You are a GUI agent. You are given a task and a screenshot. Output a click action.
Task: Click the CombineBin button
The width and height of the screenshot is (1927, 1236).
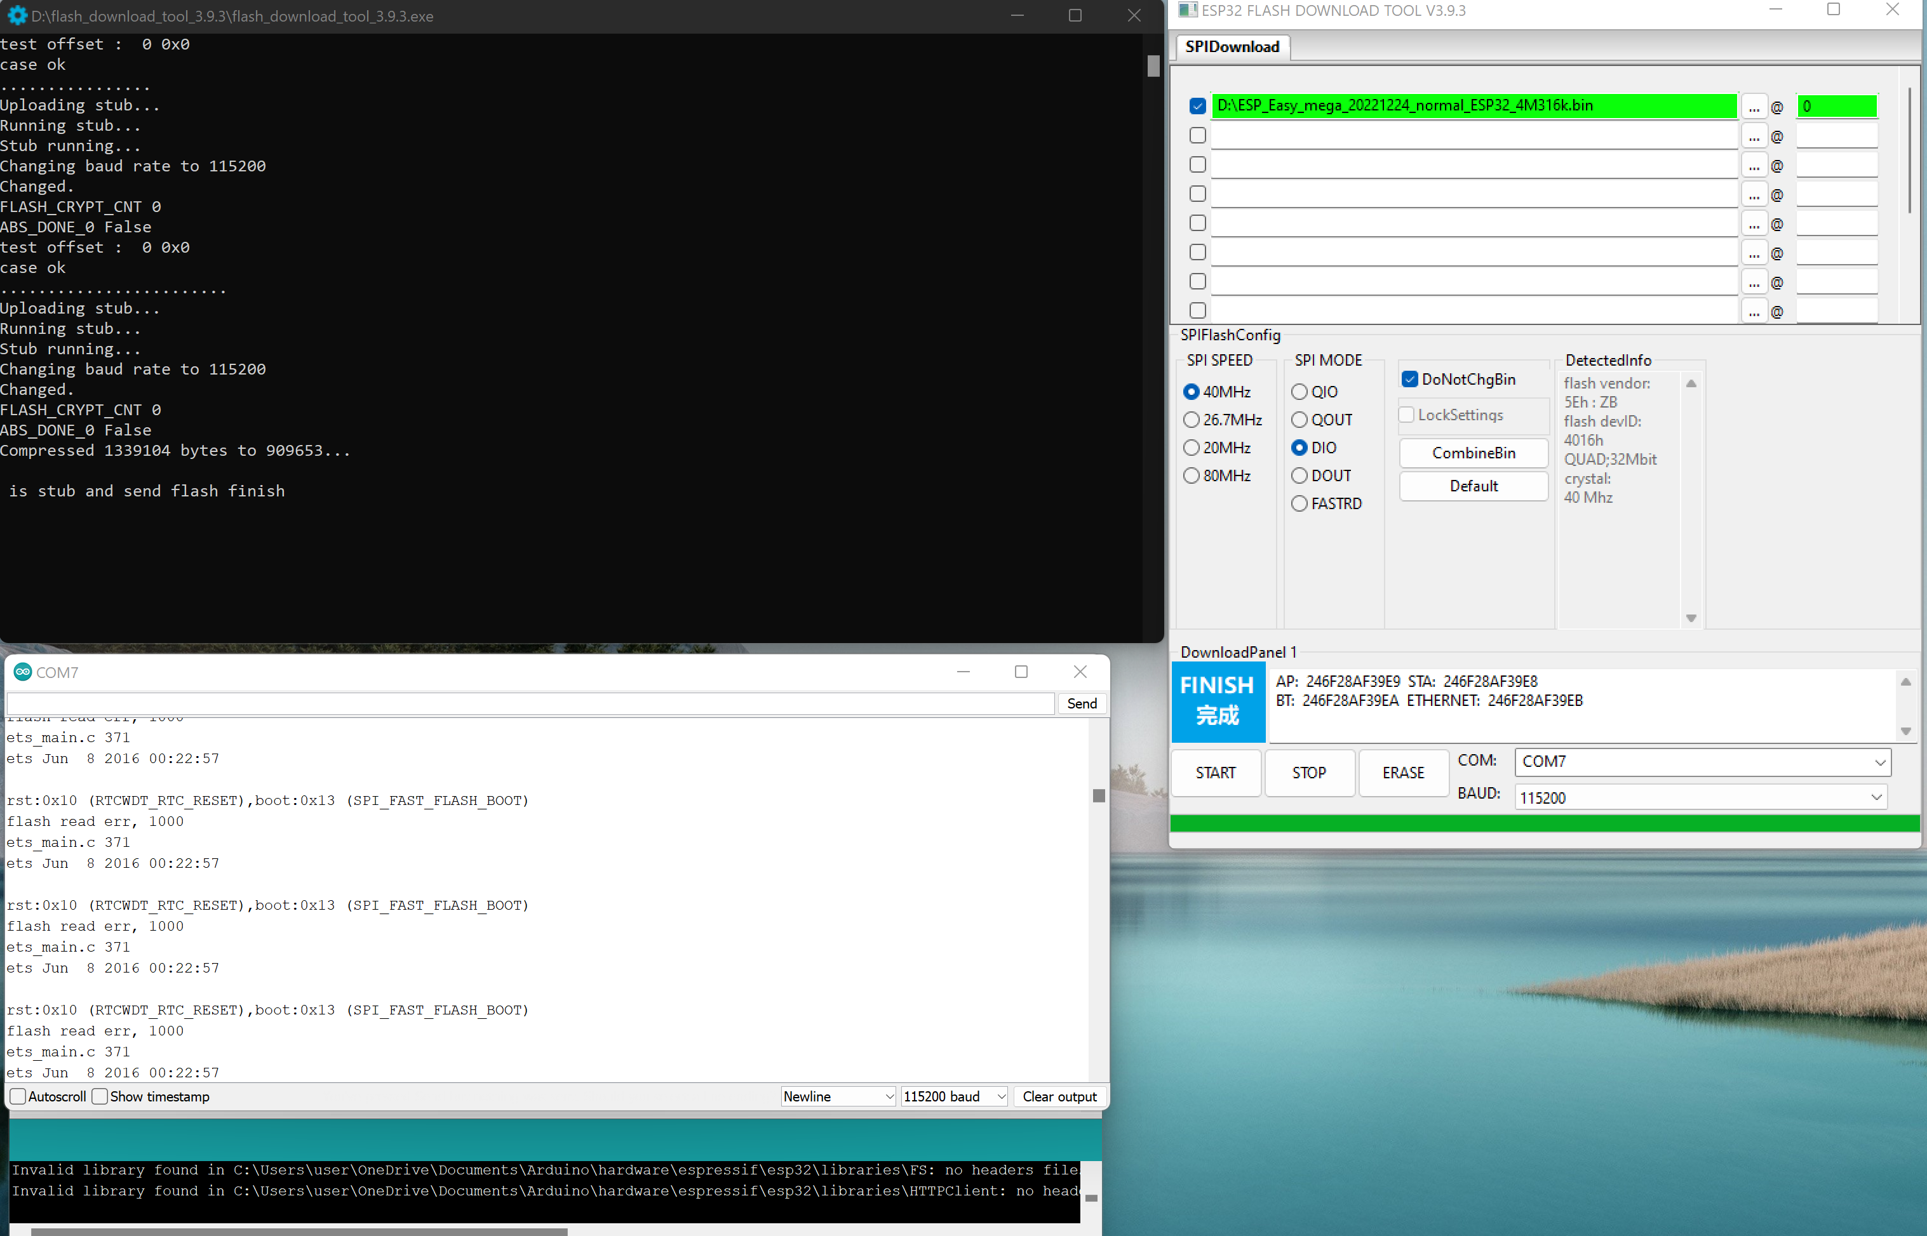click(x=1474, y=453)
